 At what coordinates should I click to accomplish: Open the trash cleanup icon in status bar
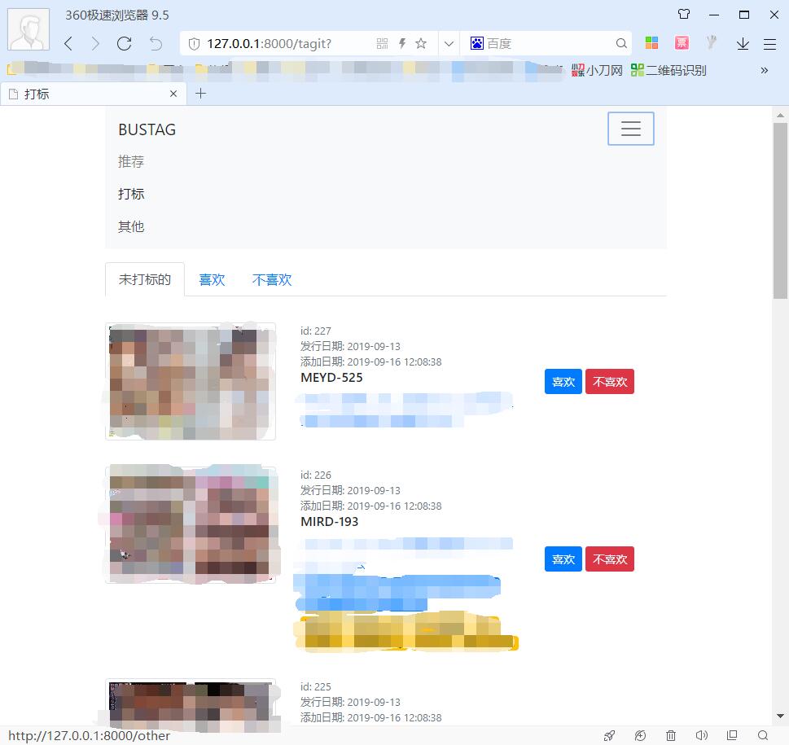tap(670, 734)
